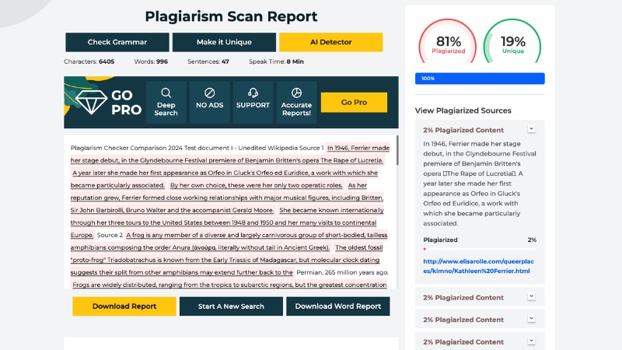Click the red 81% Plagiarized gauge
This screenshot has height=350, width=622.
[449, 44]
